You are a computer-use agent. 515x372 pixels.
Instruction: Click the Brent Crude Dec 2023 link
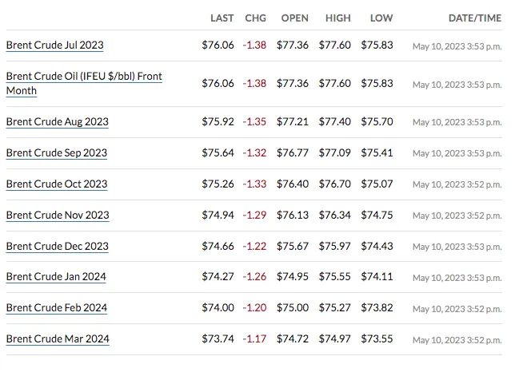[x=57, y=247]
